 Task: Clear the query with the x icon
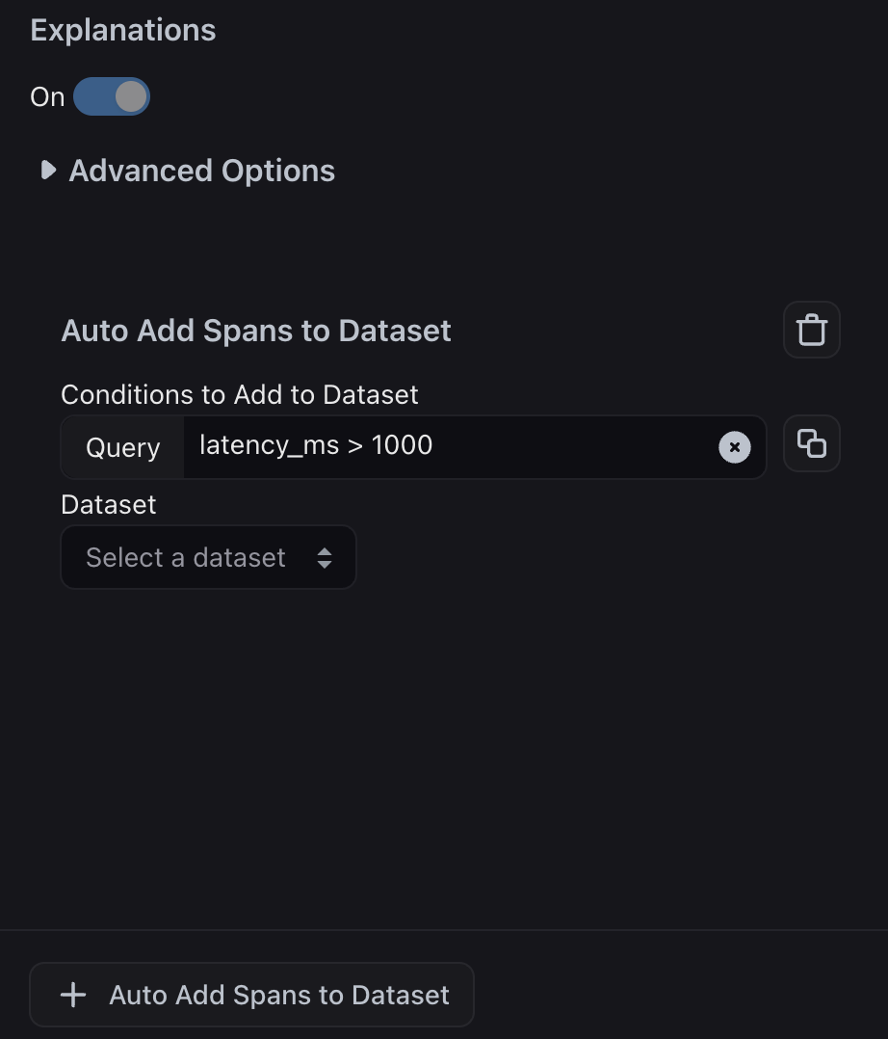pyautogui.click(x=734, y=447)
